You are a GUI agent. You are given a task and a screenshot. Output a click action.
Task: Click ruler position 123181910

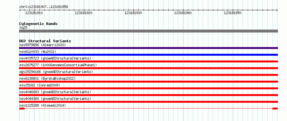[x=34, y=13]
